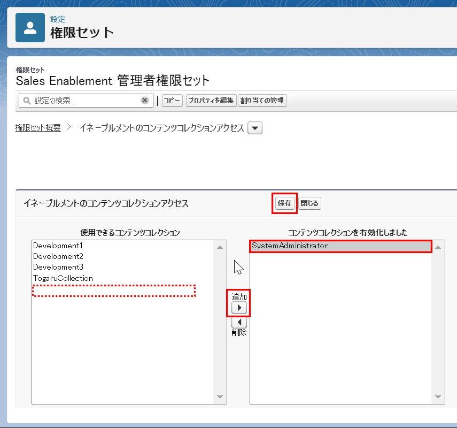Screen dimensions: 457x428
Task: Click the 保存 button
Action: point(284,203)
